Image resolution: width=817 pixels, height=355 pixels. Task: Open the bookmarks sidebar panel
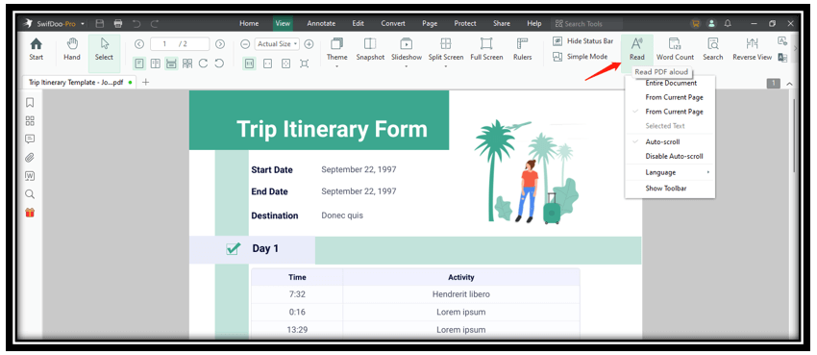pyautogui.click(x=30, y=103)
